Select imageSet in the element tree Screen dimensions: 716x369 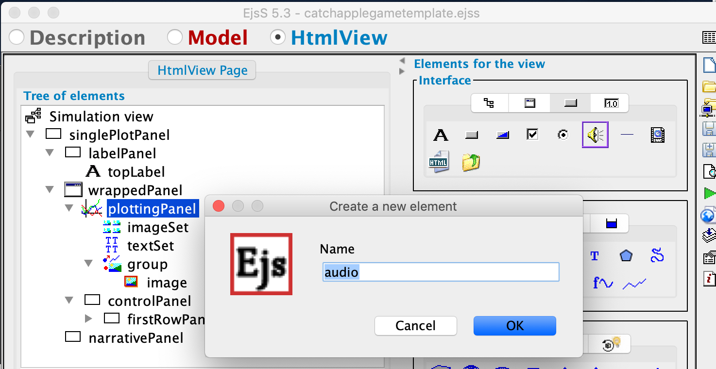(x=158, y=227)
